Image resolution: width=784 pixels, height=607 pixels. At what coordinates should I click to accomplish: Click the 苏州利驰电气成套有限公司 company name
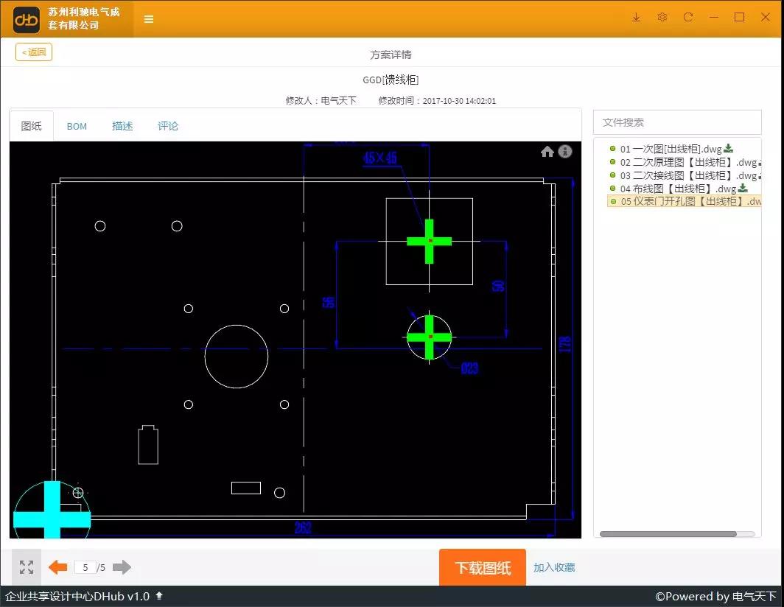(x=84, y=18)
